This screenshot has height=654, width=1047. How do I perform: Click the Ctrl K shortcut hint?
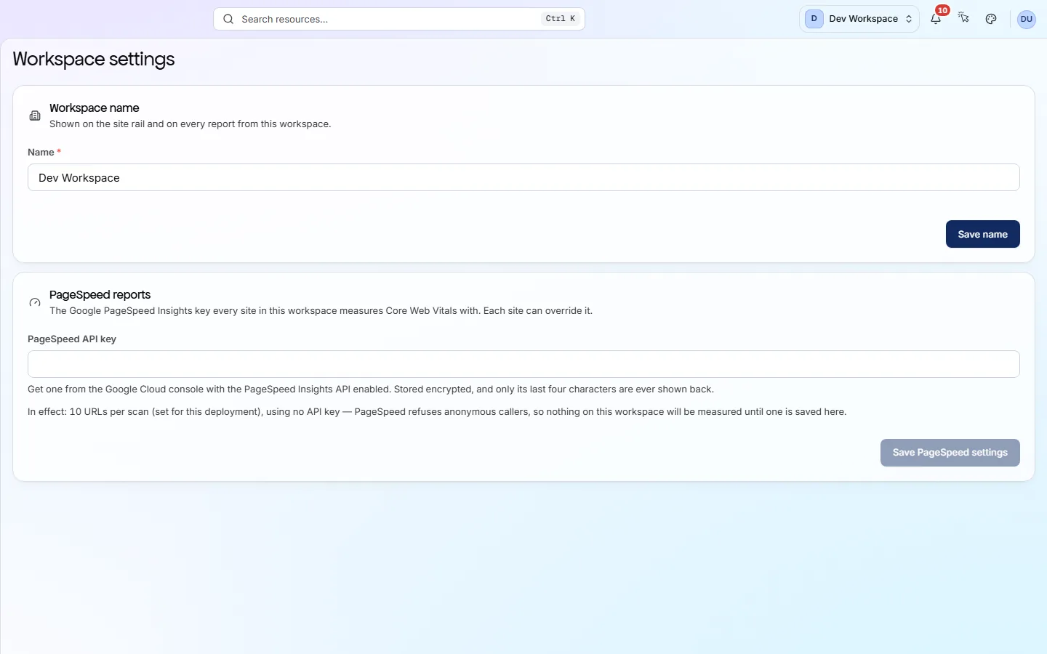tap(561, 19)
